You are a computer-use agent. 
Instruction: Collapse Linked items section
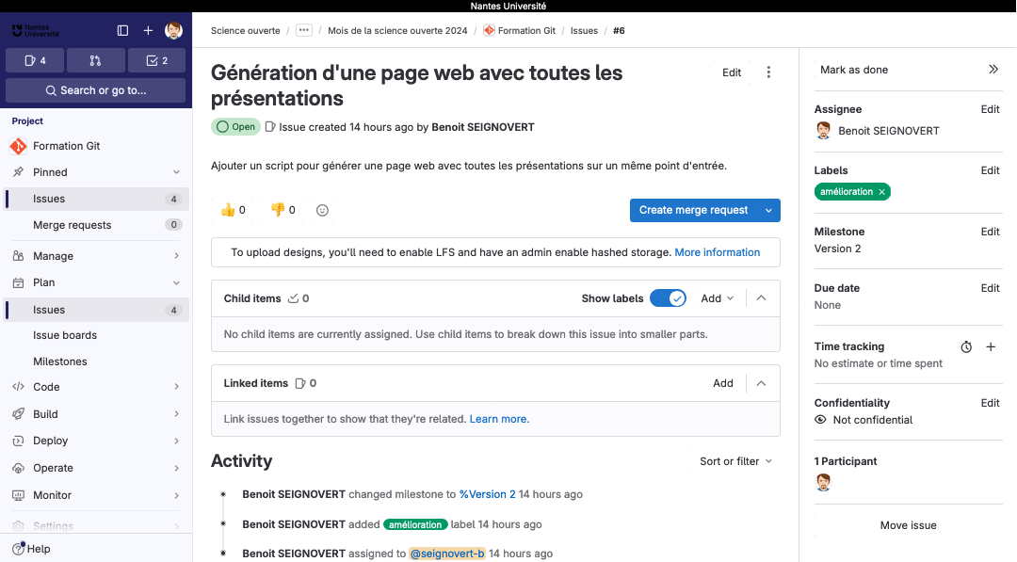tap(762, 383)
